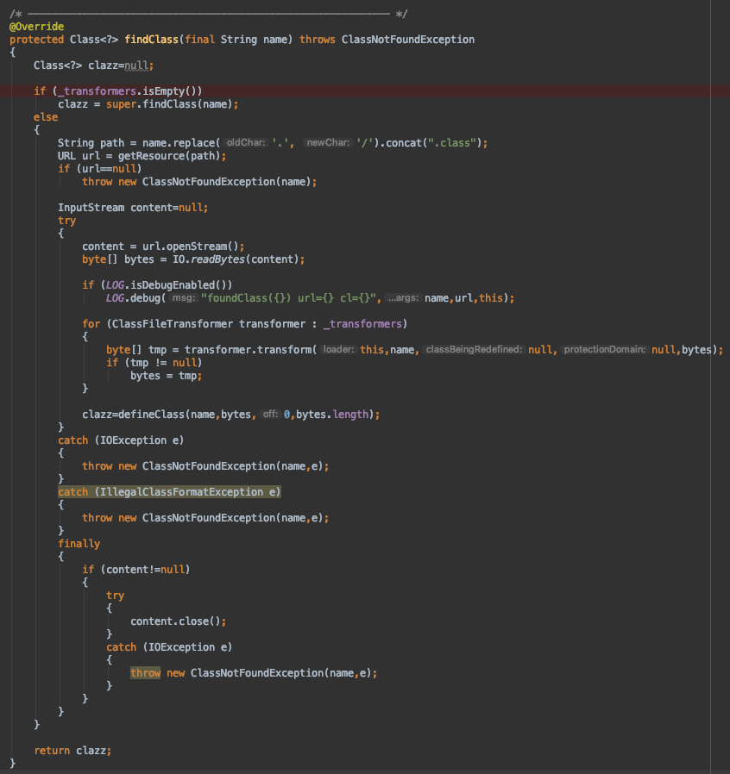Click the 'off:' parameter hint
730x774 pixels.
(x=270, y=414)
